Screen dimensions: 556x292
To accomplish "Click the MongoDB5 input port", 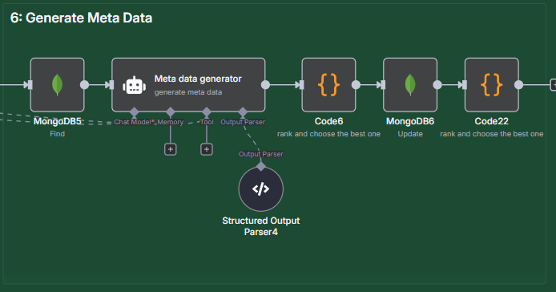I will point(30,85).
